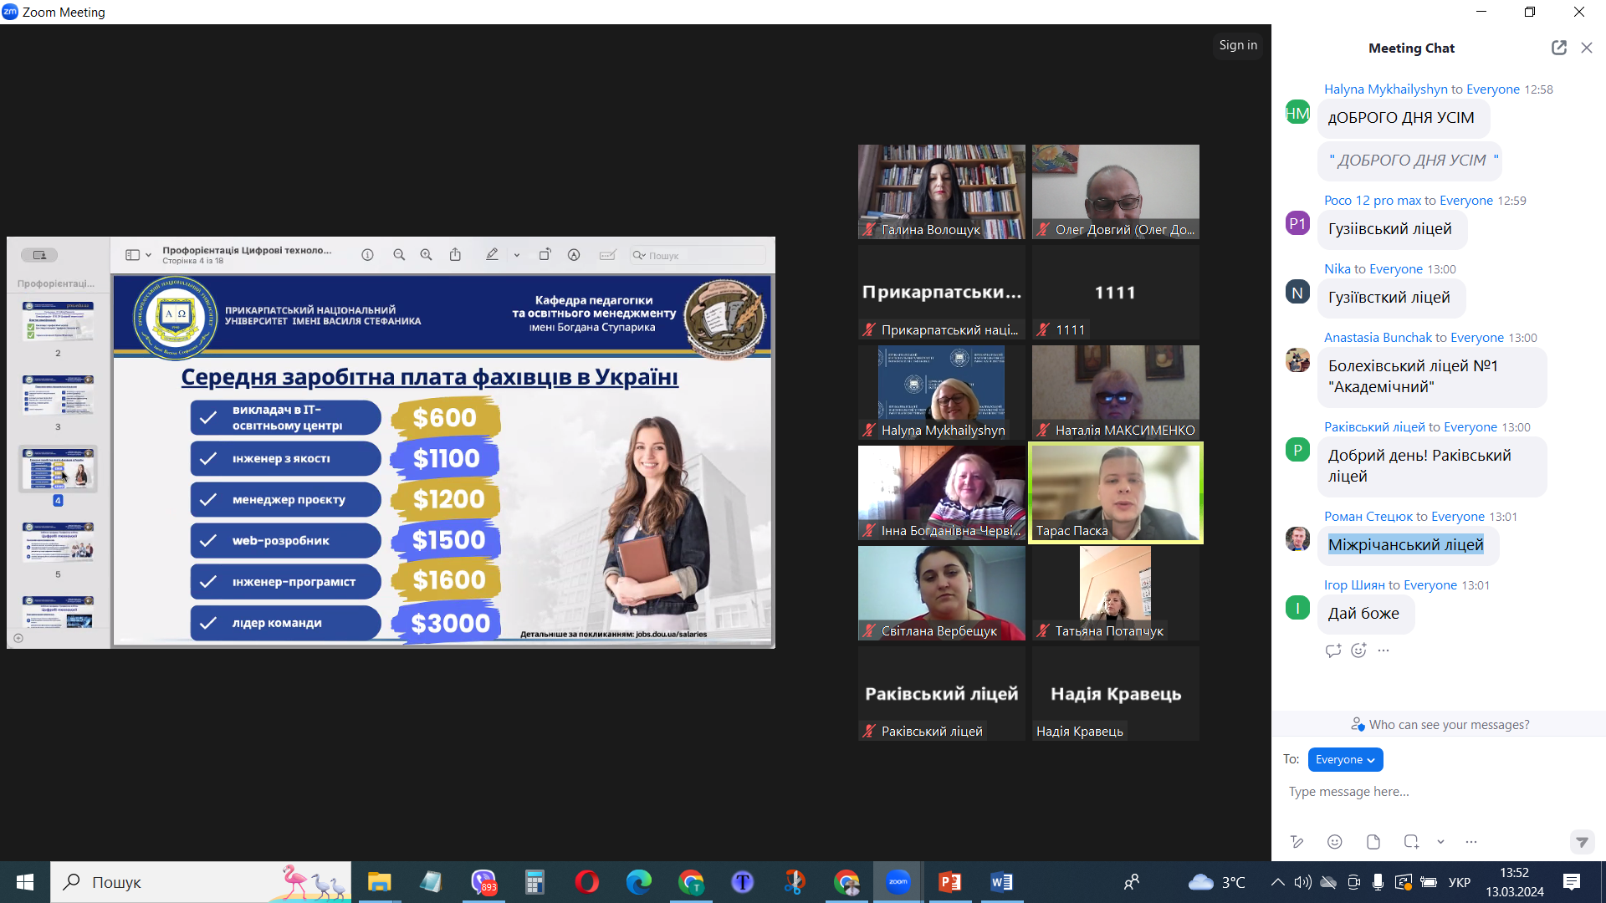
Task: Open more chat toolbar options
Action: 1471,842
